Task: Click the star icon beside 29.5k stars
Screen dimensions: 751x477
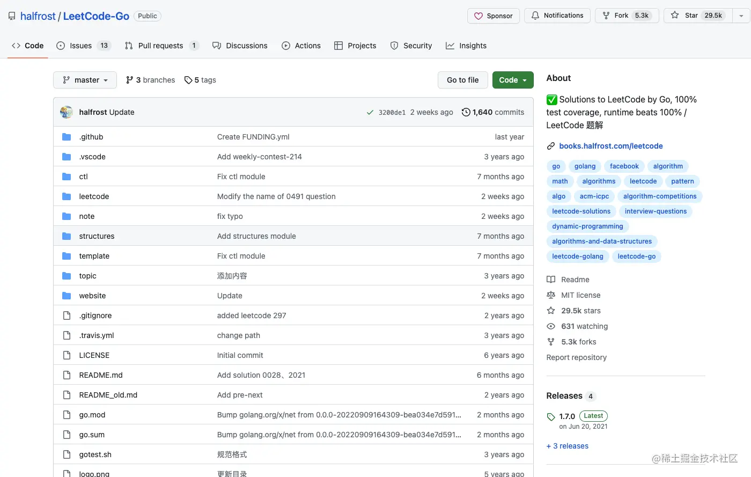Action: (x=551, y=311)
